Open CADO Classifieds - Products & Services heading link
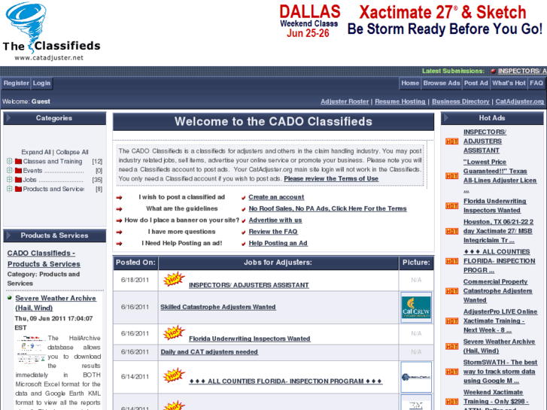547x410 pixels. click(x=44, y=259)
